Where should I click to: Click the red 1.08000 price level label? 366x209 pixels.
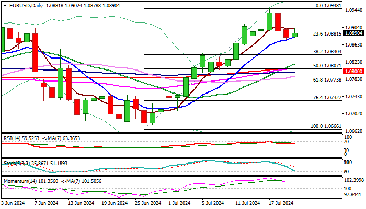(354, 71)
